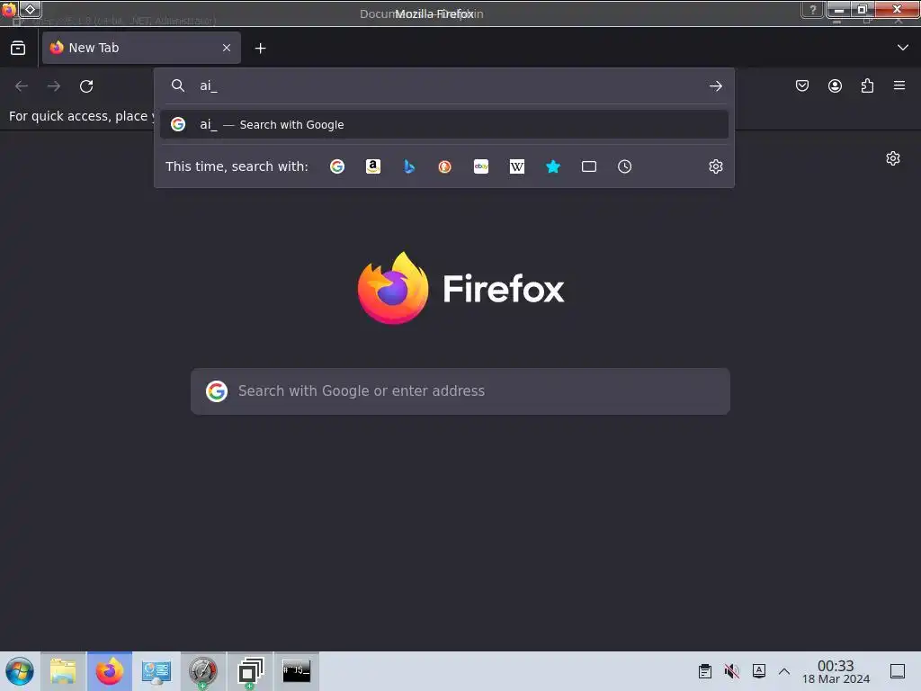Search bookmarks using star icon

tap(553, 166)
